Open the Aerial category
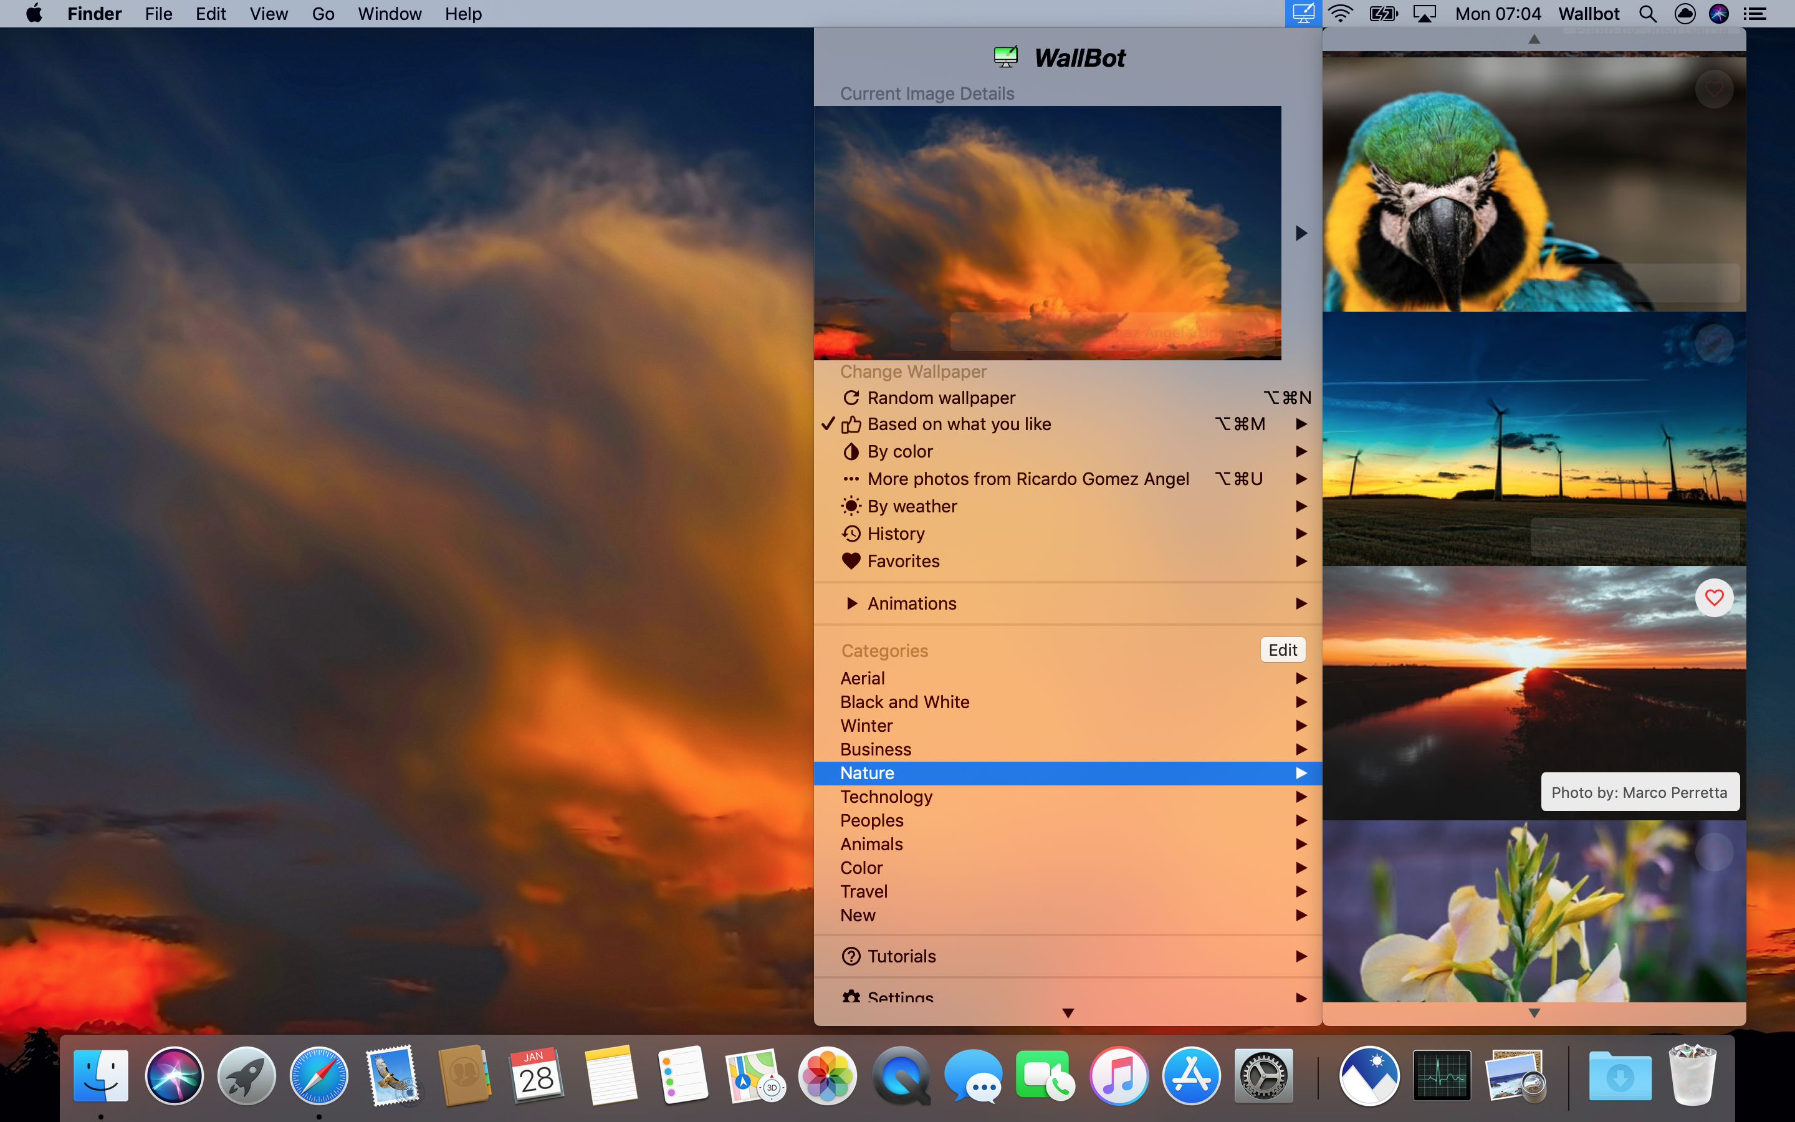This screenshot has width=1795, height=1122. click(1068, 678)
